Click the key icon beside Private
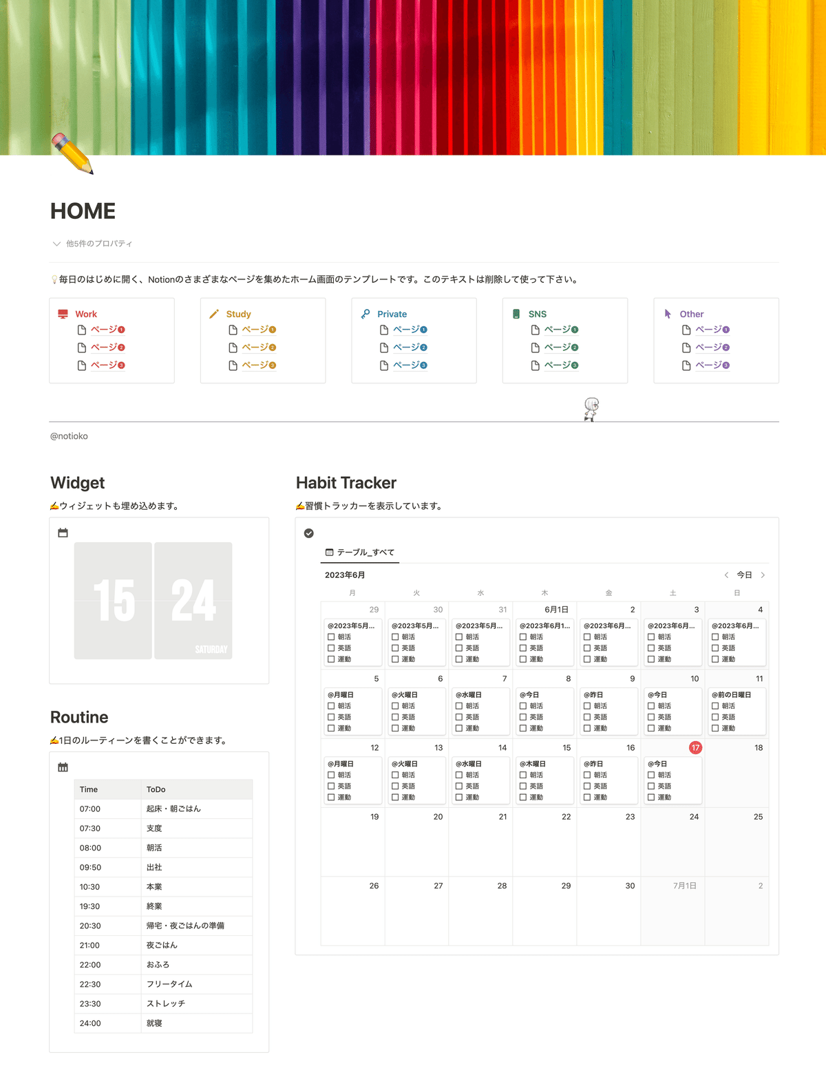 [x=366, y=314]
